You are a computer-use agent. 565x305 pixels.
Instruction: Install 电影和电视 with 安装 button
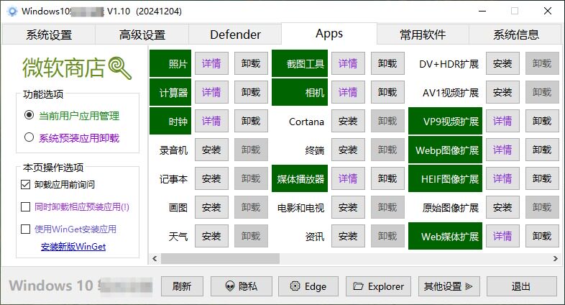tap(348, 207)
